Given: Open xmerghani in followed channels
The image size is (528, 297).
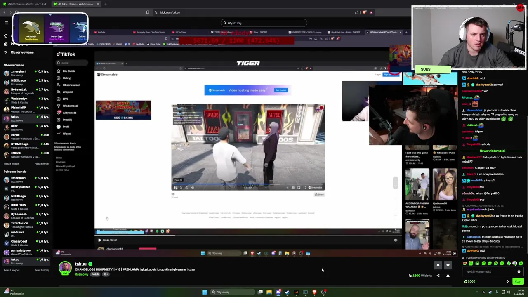Looking at the screenshot, I should click(26, 73).
